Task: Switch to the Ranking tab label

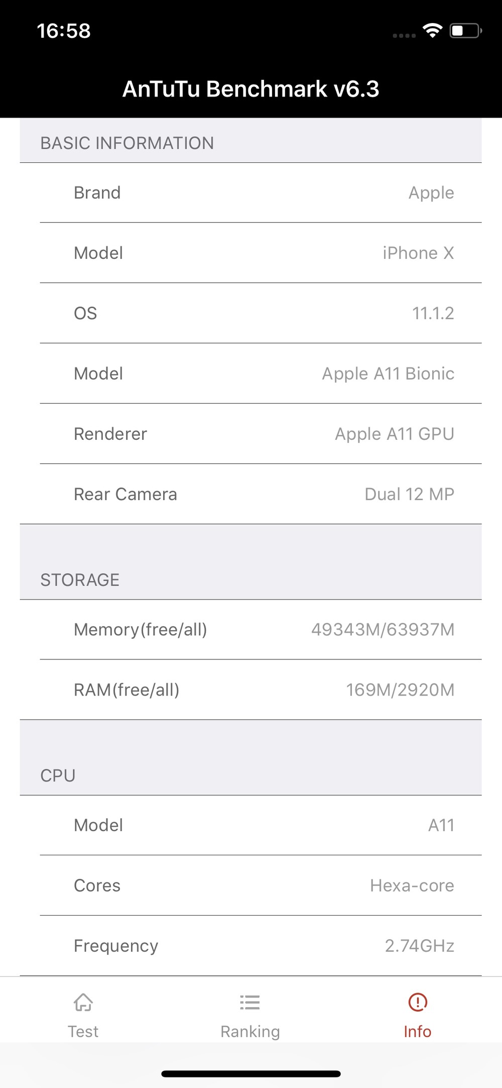Action: (250, 1031)
